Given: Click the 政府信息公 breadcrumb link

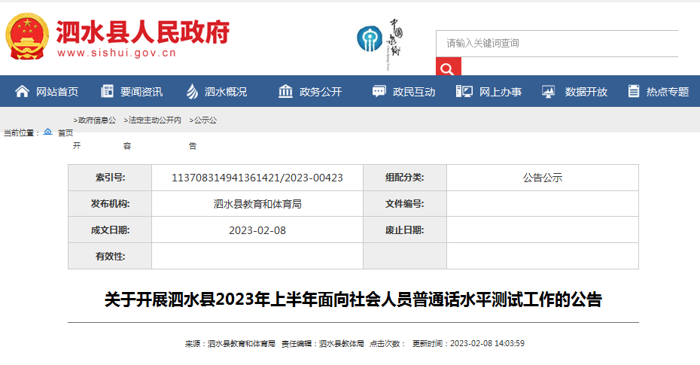Looking at the screenshot, I should (95, 120).
